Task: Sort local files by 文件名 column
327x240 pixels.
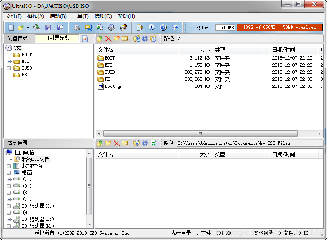Action: (x=137, y=154)
